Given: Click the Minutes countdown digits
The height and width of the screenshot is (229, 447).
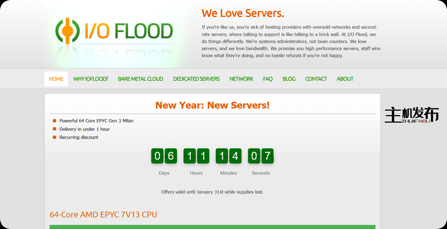Looking at the screenshot, I should click(229, 156).
